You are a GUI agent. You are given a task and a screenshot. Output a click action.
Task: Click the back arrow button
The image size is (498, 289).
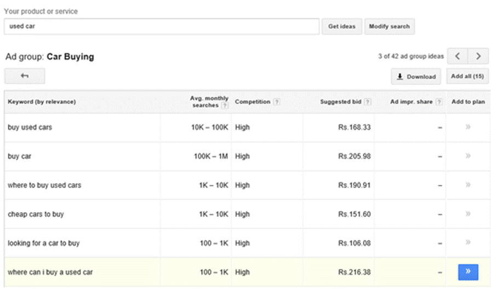pyautogui.click(x=25, y=76)
